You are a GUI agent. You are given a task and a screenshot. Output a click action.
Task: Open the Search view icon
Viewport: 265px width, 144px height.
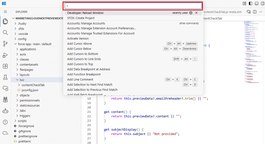point(5,33)
